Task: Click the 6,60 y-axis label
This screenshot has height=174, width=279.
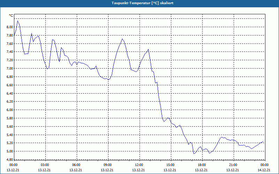Action: [x=10, y=85]
